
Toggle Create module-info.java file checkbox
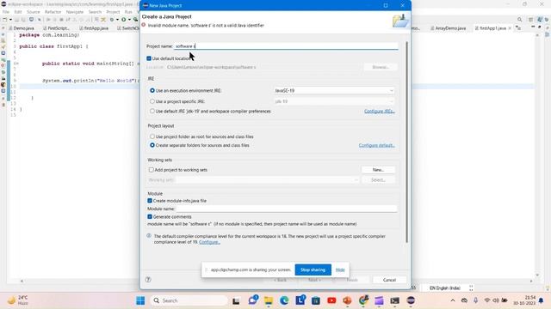tap(150, 201)
